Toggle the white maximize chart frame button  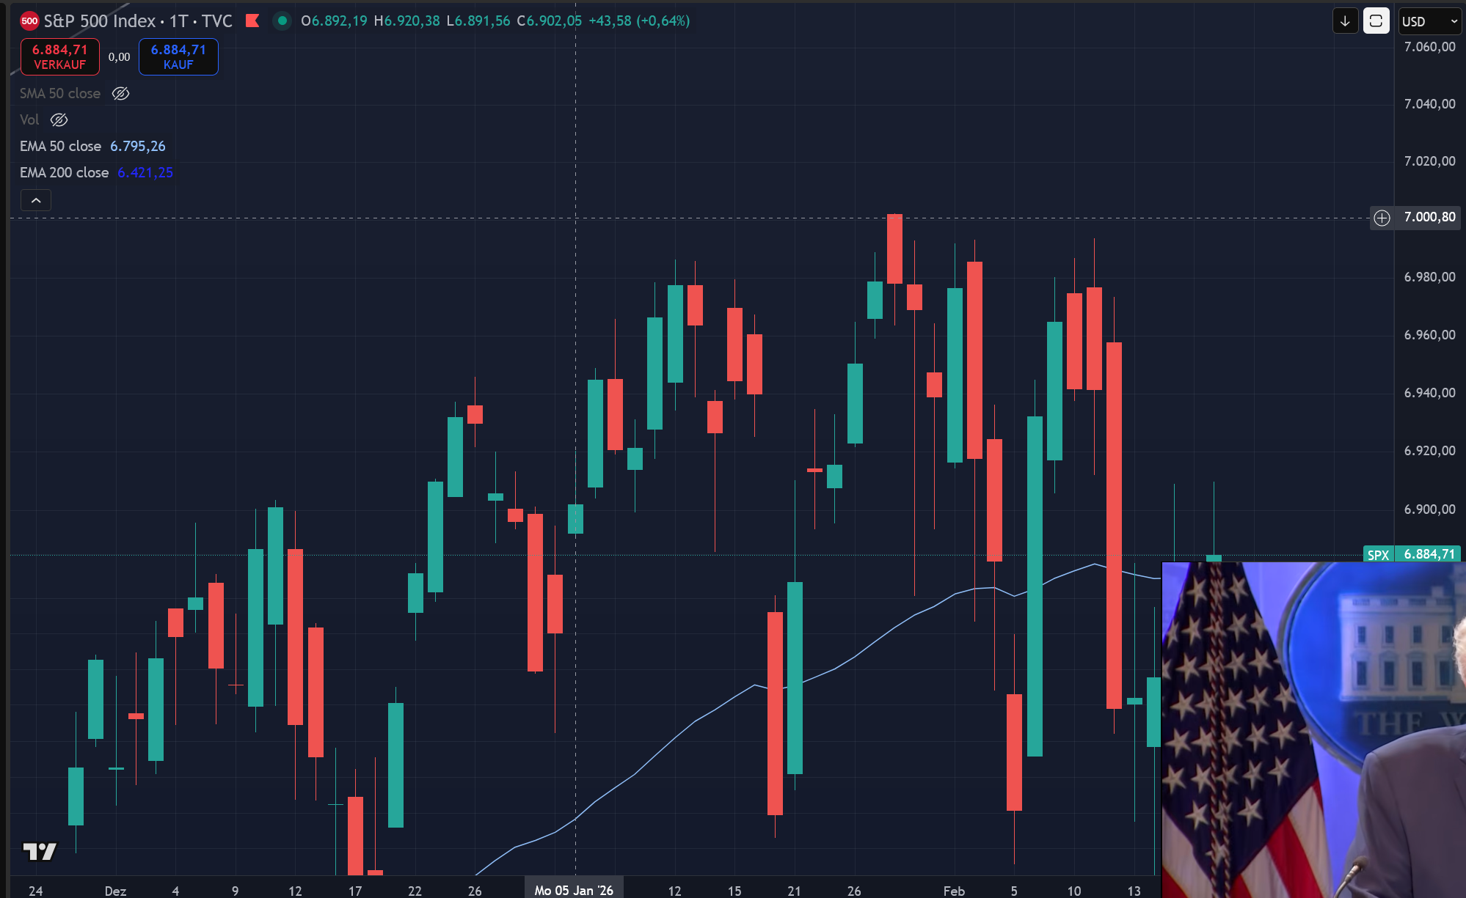point(1376,21)
